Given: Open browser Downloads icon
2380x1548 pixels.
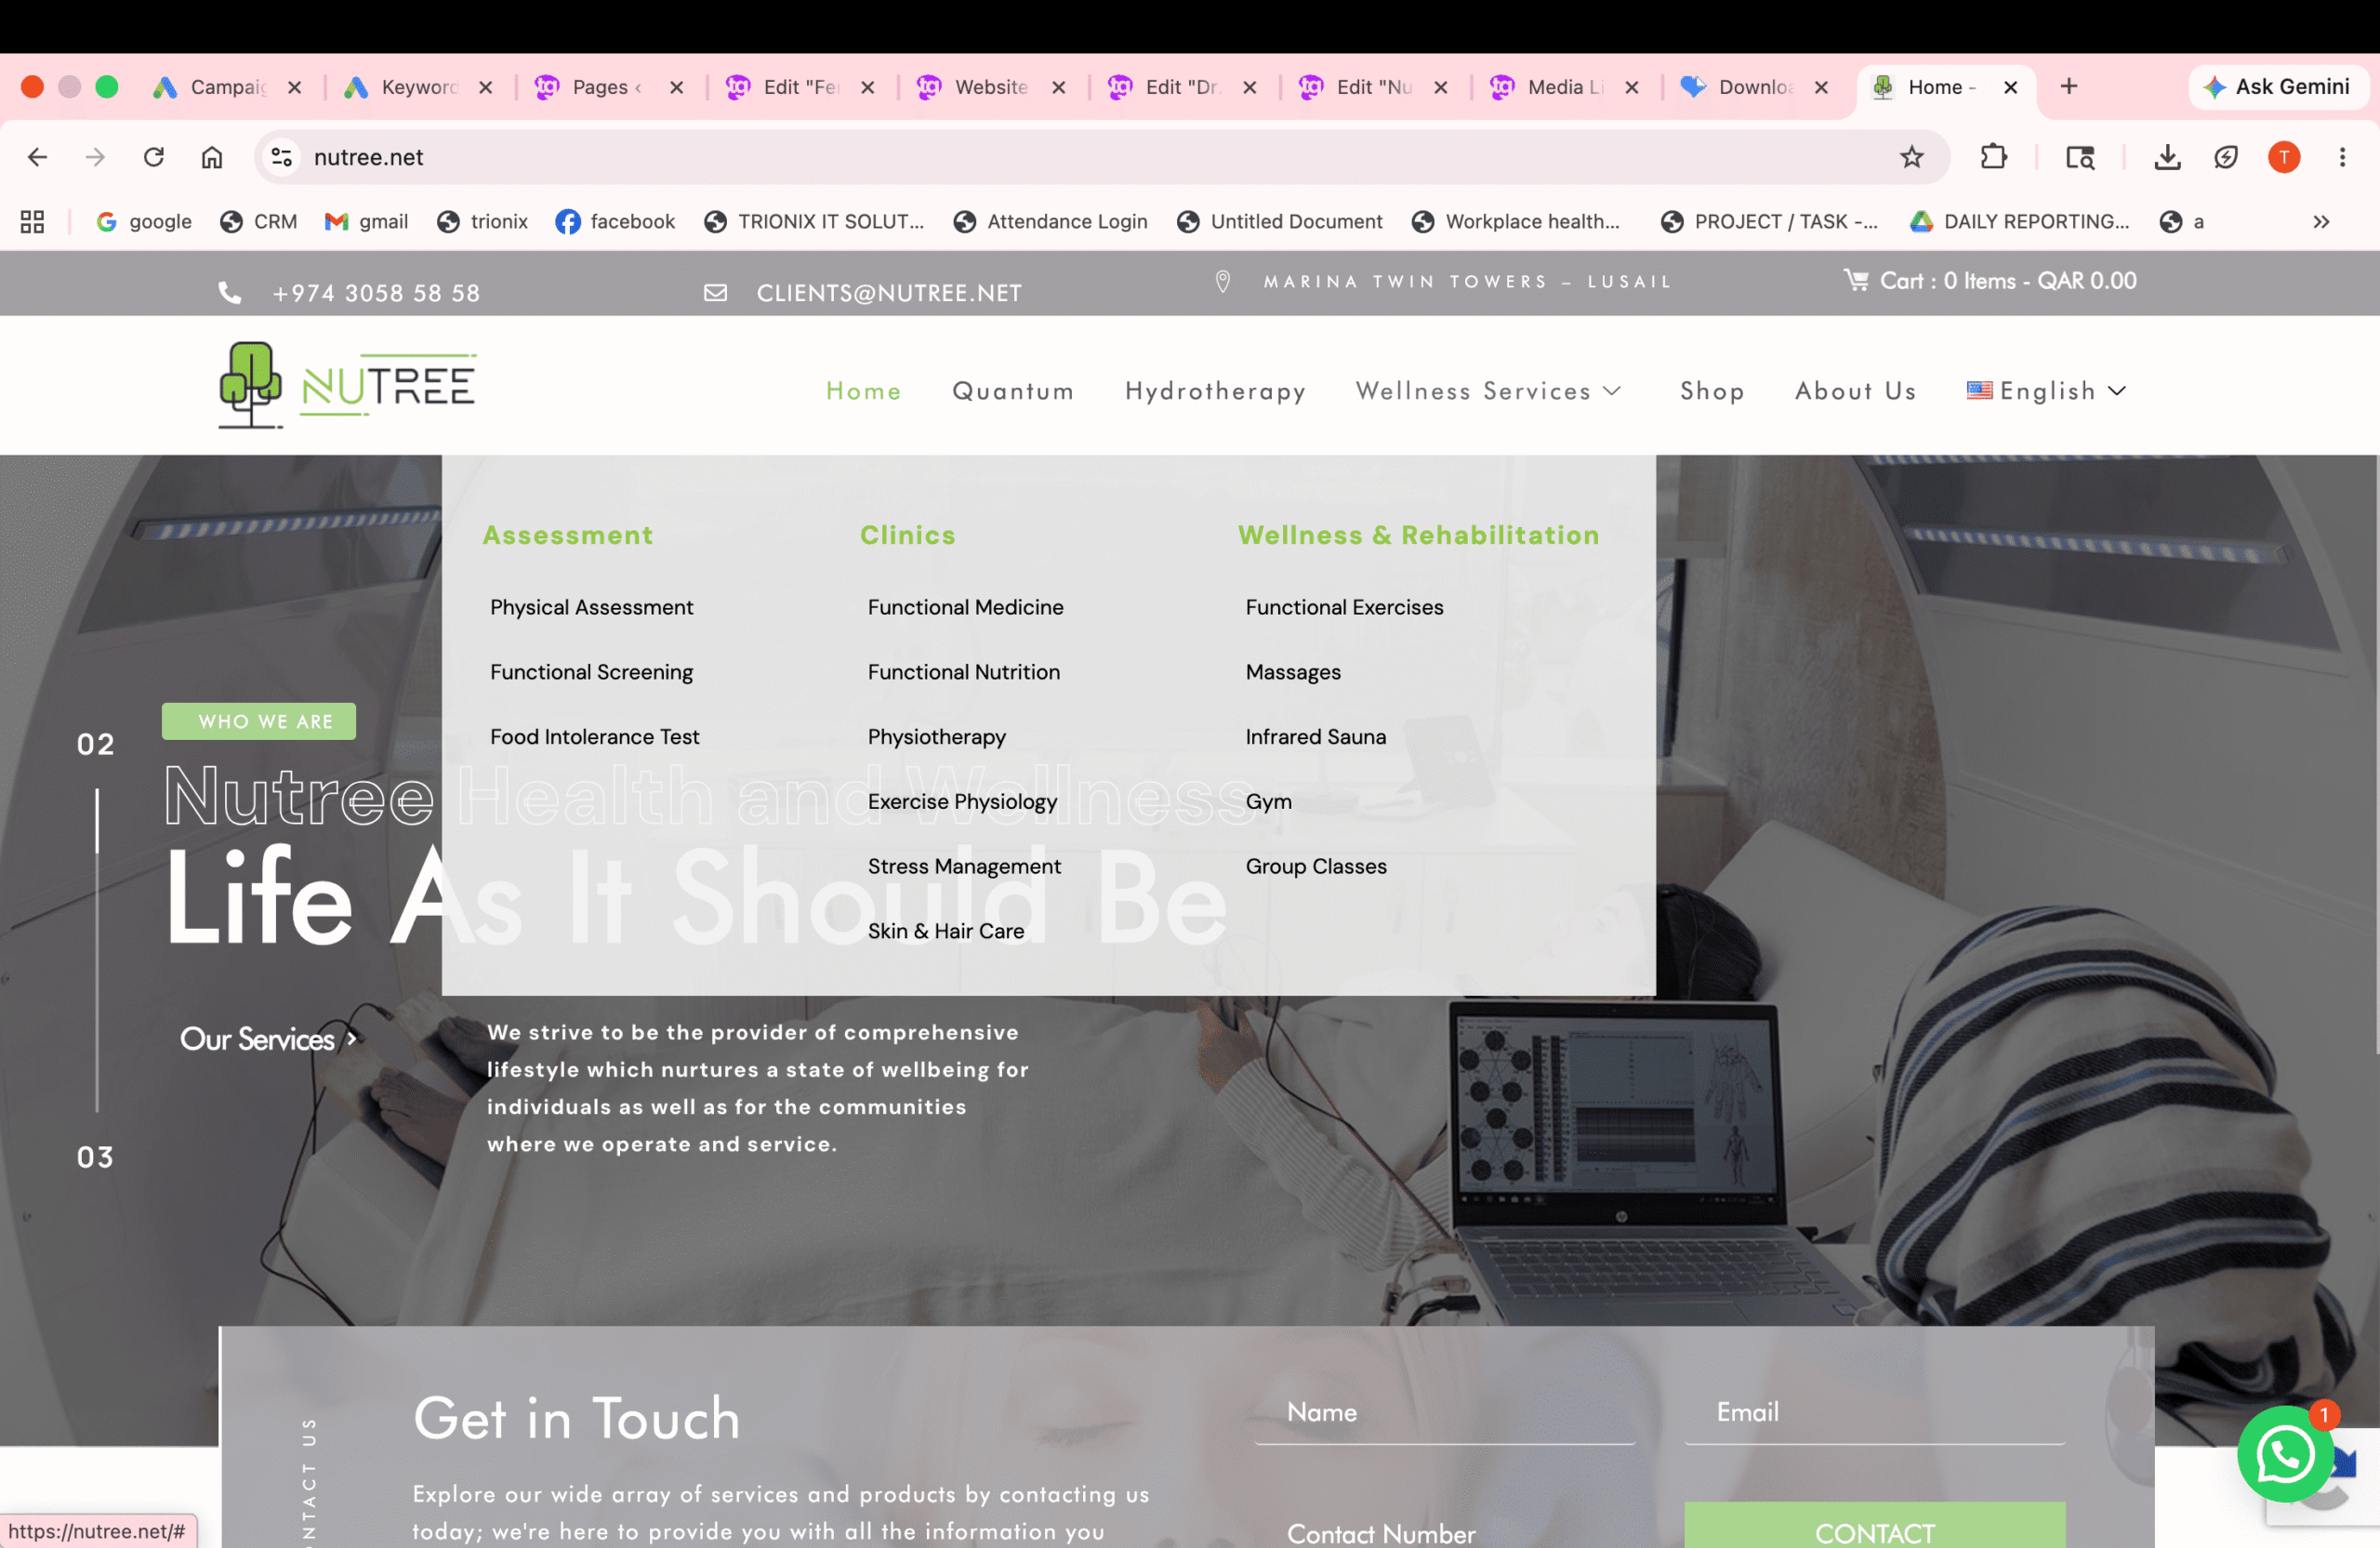Looking at the screenshot, I should (2167, 157).
